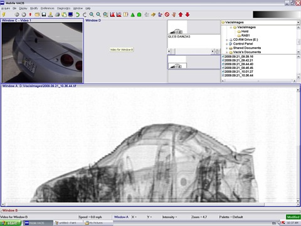Collapse the Vacisimages tree node
Image resolution: width=301 pixels, height=226 pixels.
pos(231,27)
